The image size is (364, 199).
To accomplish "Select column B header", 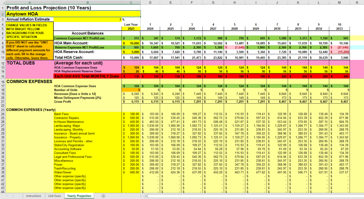I will (x=88, y=3).
